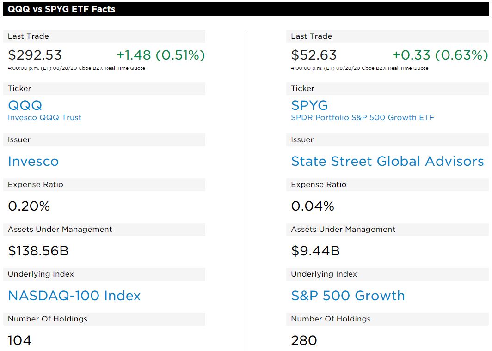The height and width of the screenshot is (351, 492).
Task: Click the SPYG Ticker label
Action: (302, 88)
